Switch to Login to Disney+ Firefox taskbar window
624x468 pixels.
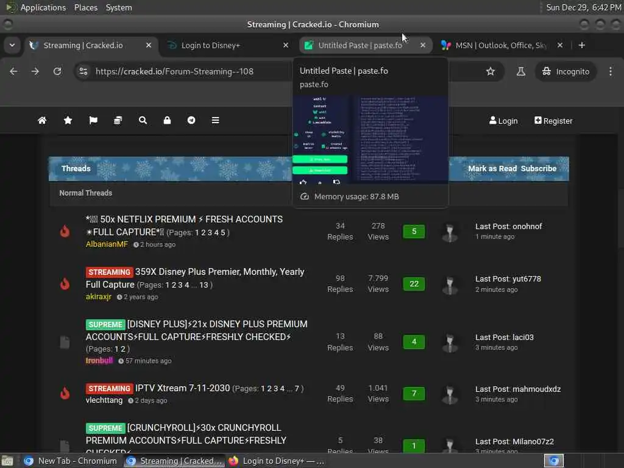pos(277,461)
